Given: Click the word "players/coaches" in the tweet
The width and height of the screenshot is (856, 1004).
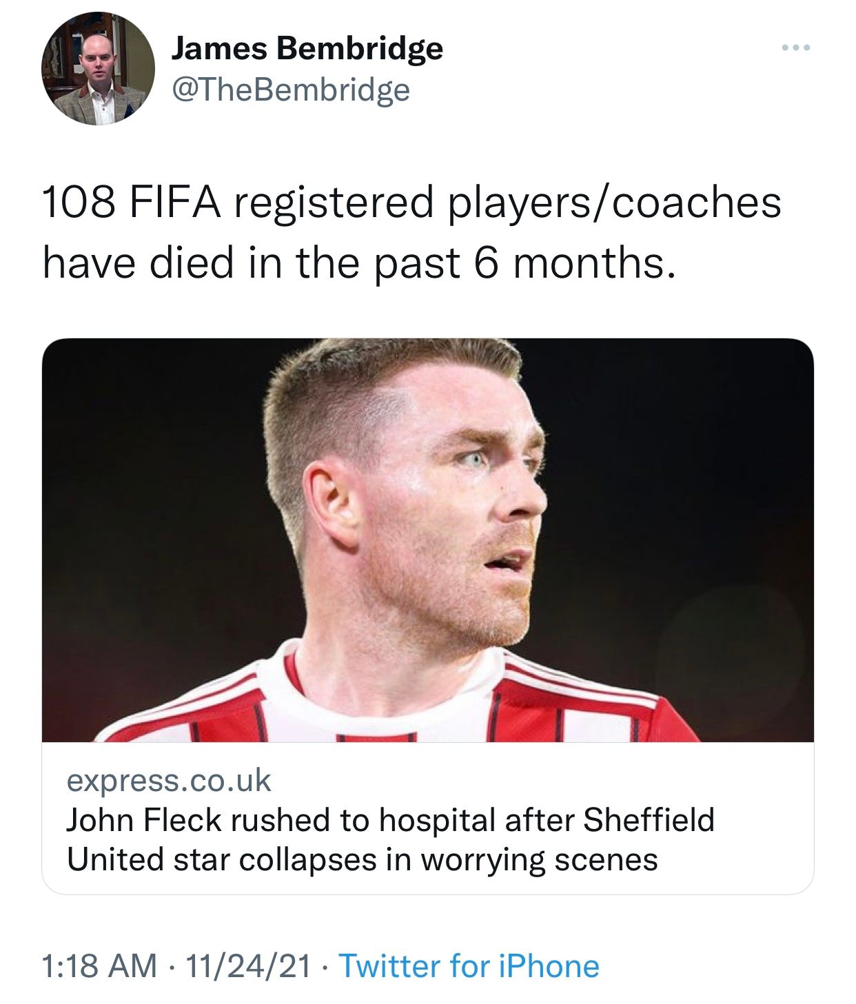Looking at the screenshot, I should (615, 203).
